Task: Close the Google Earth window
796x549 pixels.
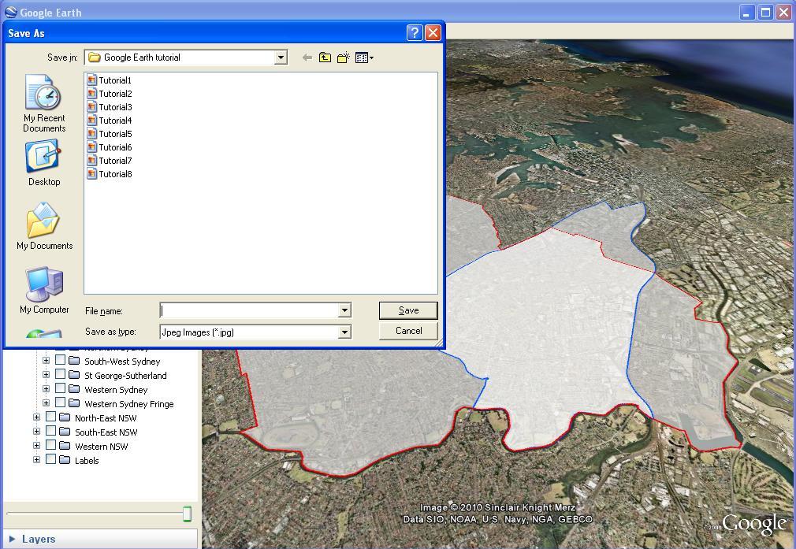Action: click(x=784, y=12)
